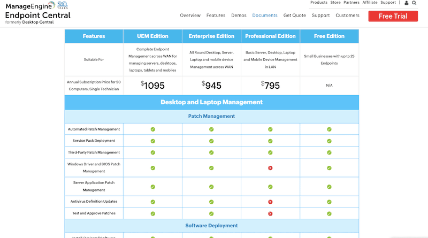The image size is (428, 238).
Task: Click UEM check for Windows Driver BIOS Patch
Action: click(153, 168)
